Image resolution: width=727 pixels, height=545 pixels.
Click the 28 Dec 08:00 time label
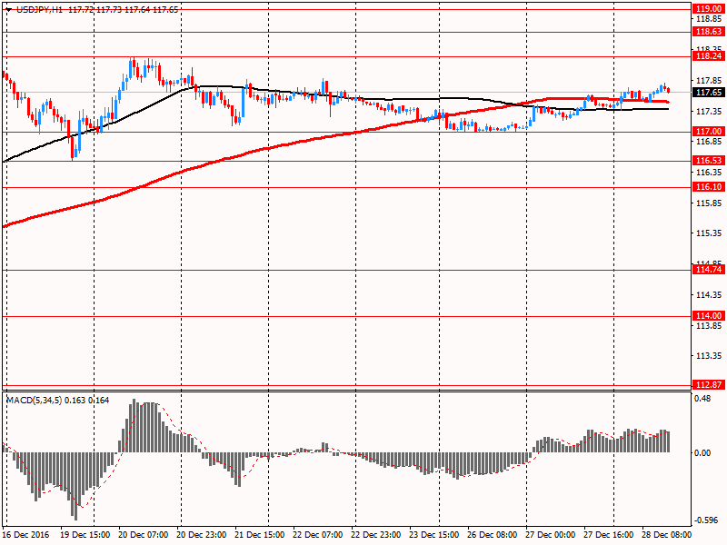coord(666,534)
